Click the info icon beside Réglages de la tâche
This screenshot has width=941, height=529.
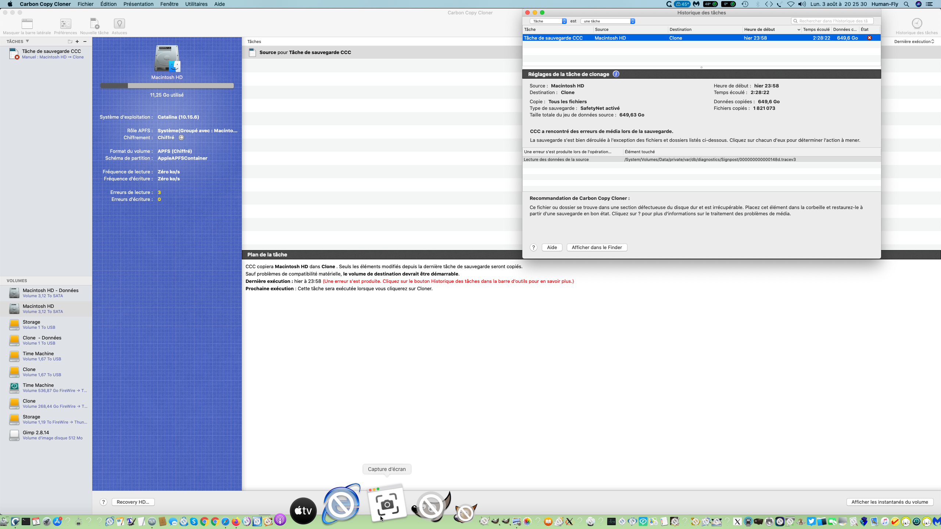tap(616, 74)
